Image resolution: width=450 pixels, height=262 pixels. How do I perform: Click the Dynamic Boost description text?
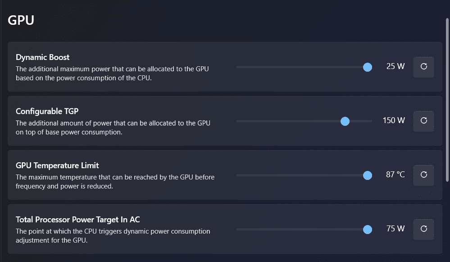pos(112,73)
